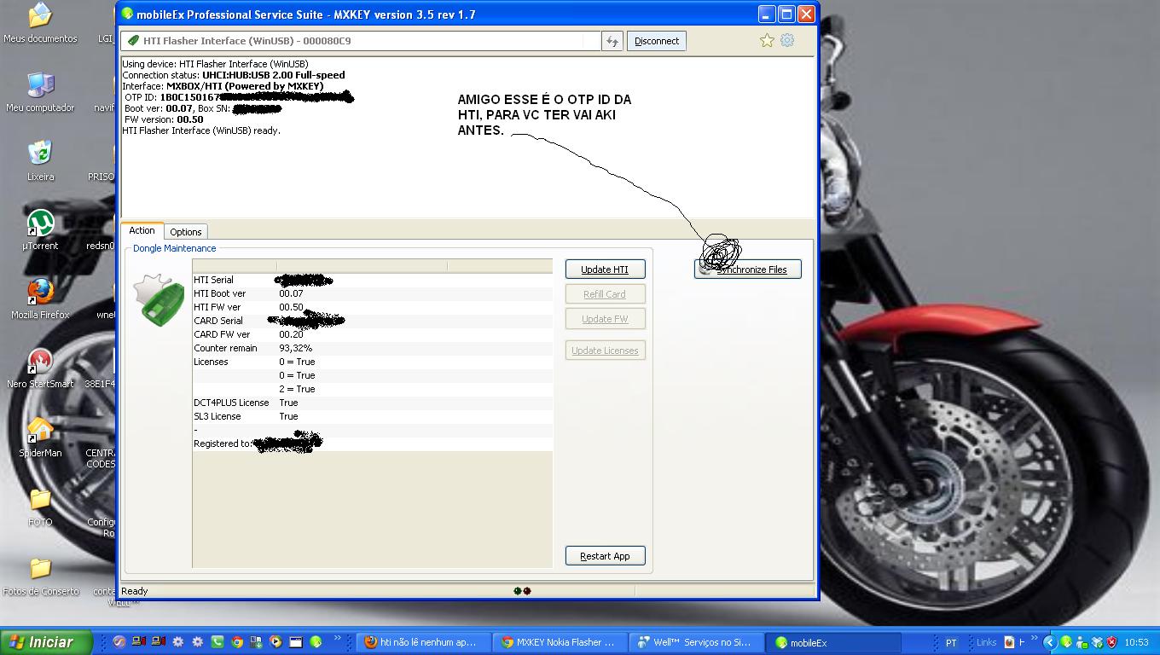The width and height of the screenshot is (1160, 655).
Task: Click the 'Interface: MXBOX/HTI' log line
Action: (x=223, y=86)
